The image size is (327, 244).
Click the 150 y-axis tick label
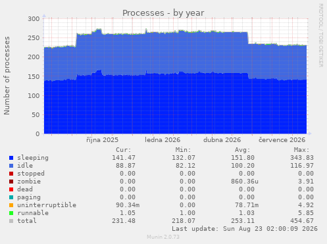[x=34, y=76]
